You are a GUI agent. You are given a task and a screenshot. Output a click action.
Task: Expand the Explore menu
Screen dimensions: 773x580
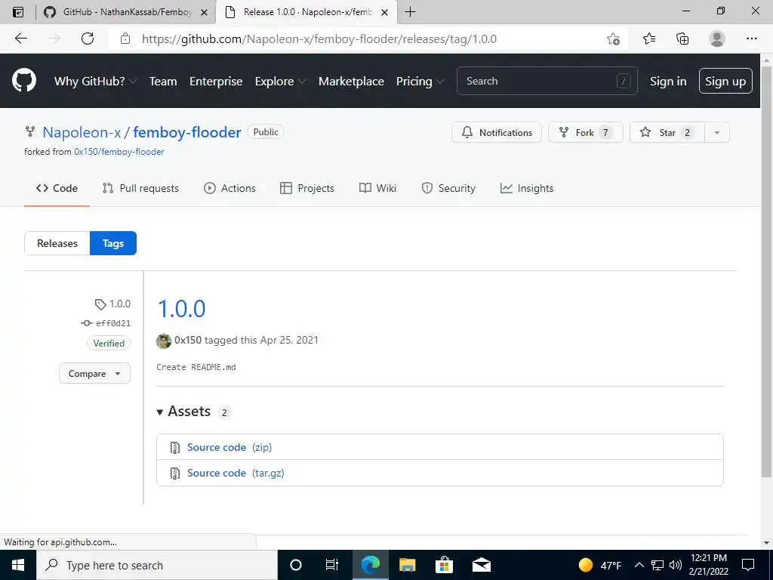280,82
